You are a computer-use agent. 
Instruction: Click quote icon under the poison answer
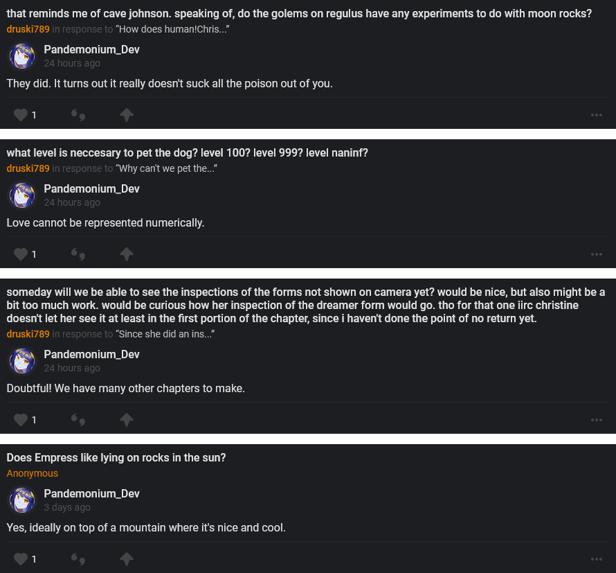[78, 115]
